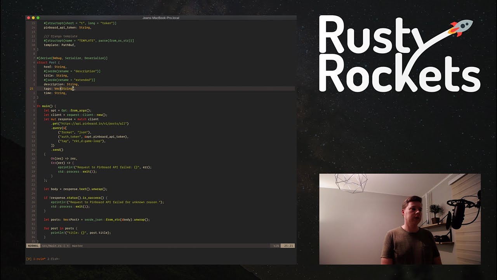Click the println! "title: {}" line
This screenshot has height=280, width=497.
[x=81, y=233]
